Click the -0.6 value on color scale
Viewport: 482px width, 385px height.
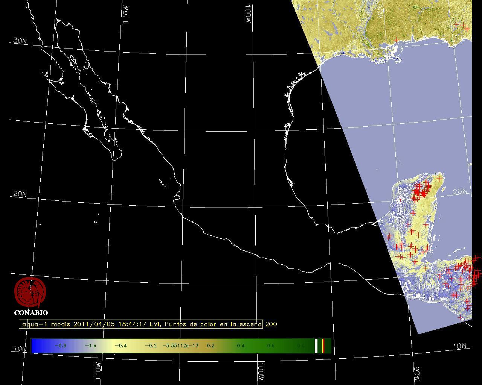90,346
